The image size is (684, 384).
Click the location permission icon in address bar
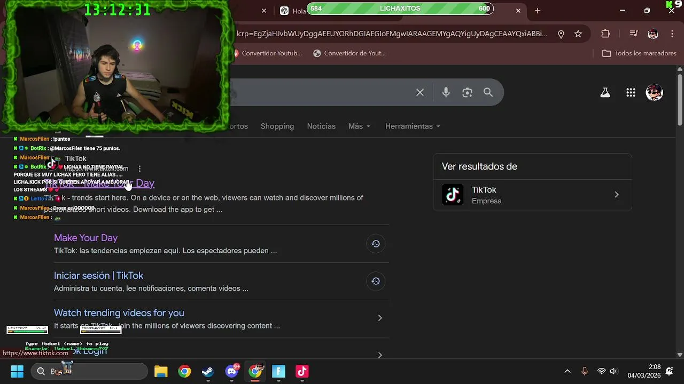pos(561,34)
